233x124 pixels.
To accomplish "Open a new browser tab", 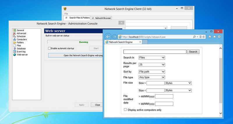I will click(145, 42).
